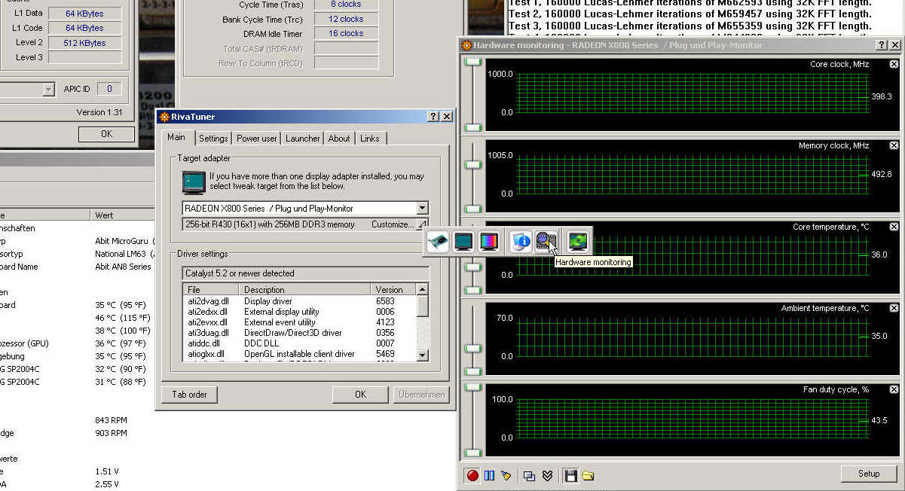Click the APIC ID value field

109,89
